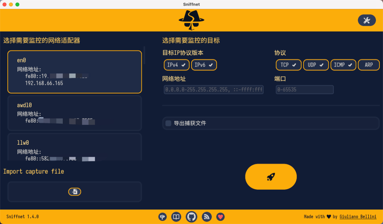This screenshot has height=224, width=383.
Task: Open settings with the wrench icon
Action: (x=367, y=21)
